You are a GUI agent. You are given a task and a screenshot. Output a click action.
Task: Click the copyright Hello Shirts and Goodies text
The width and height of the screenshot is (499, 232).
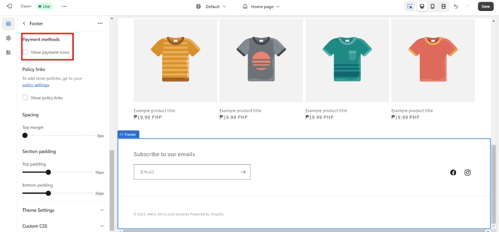[162, 214]
